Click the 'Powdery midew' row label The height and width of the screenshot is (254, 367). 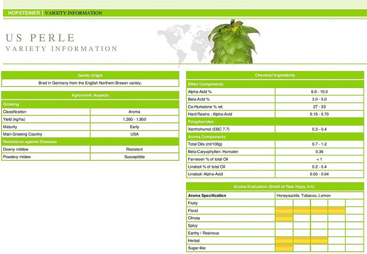[17, 157]
